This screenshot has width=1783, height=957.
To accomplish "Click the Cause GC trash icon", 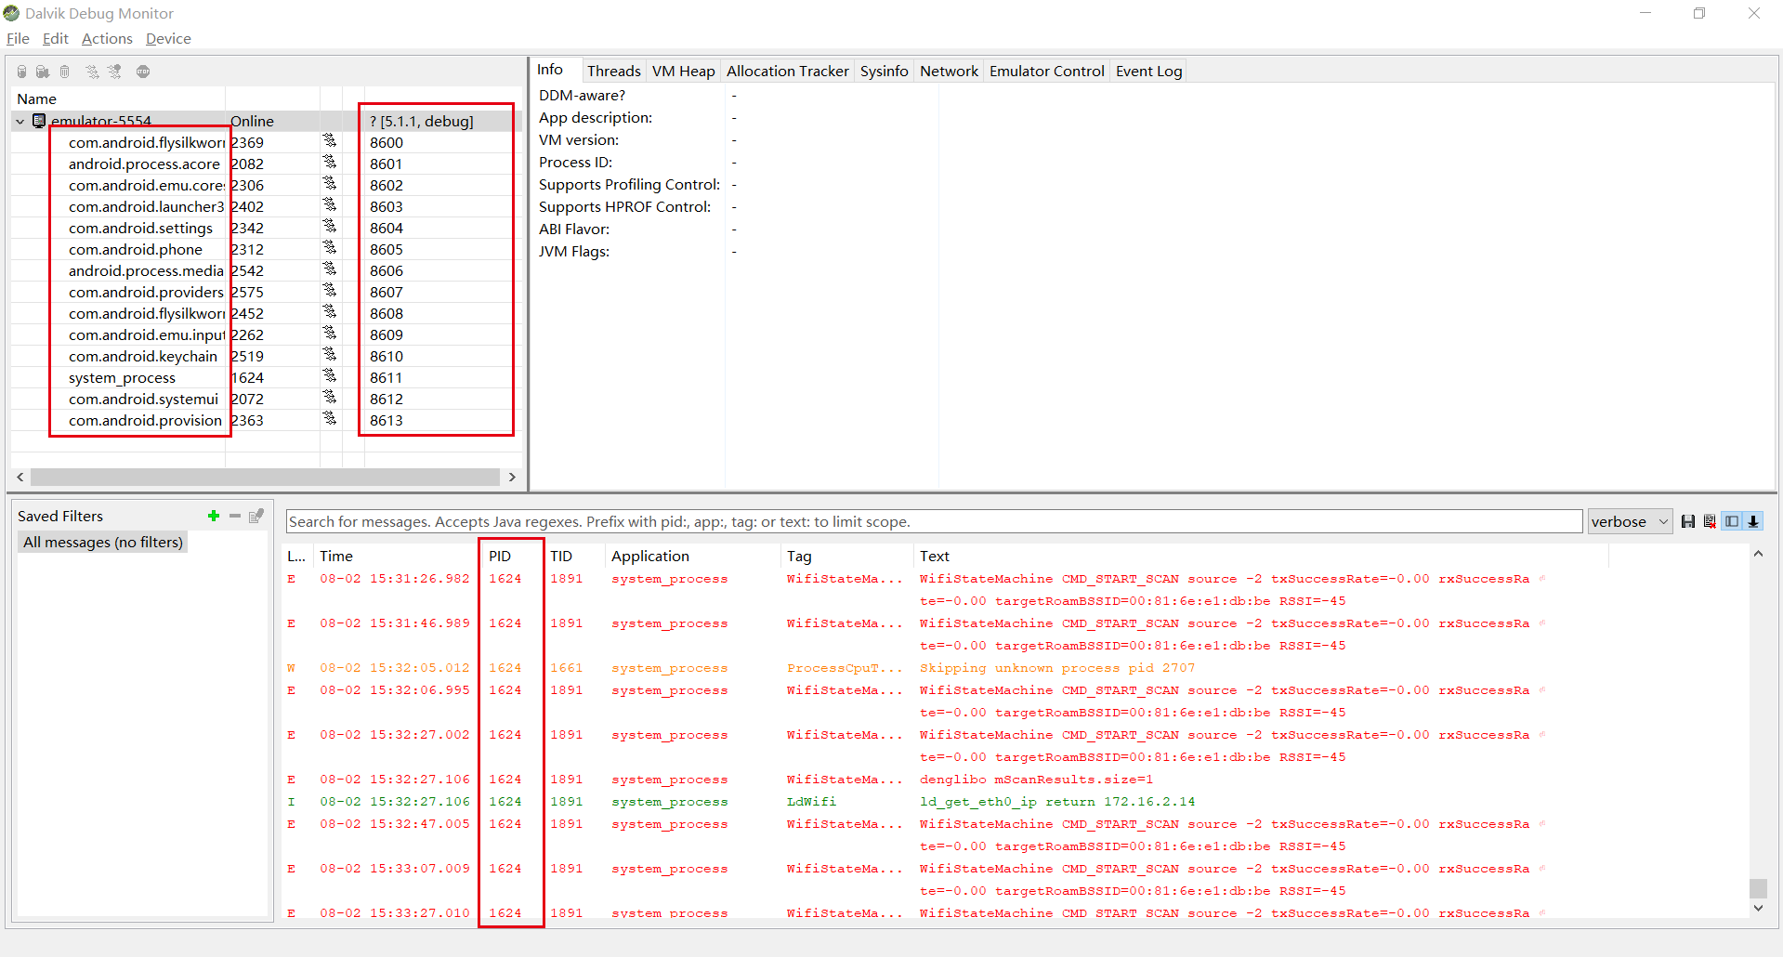I will point(65,72).
